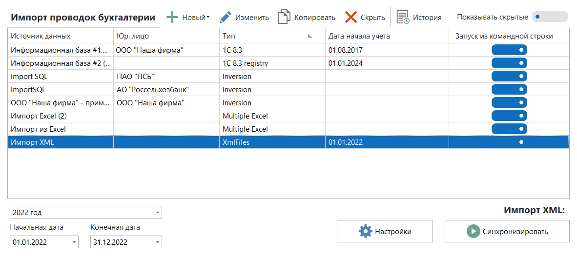Open the History log icon
This screenshot has width=577, height=258.
pyautogui.click(x=403, y=17)
